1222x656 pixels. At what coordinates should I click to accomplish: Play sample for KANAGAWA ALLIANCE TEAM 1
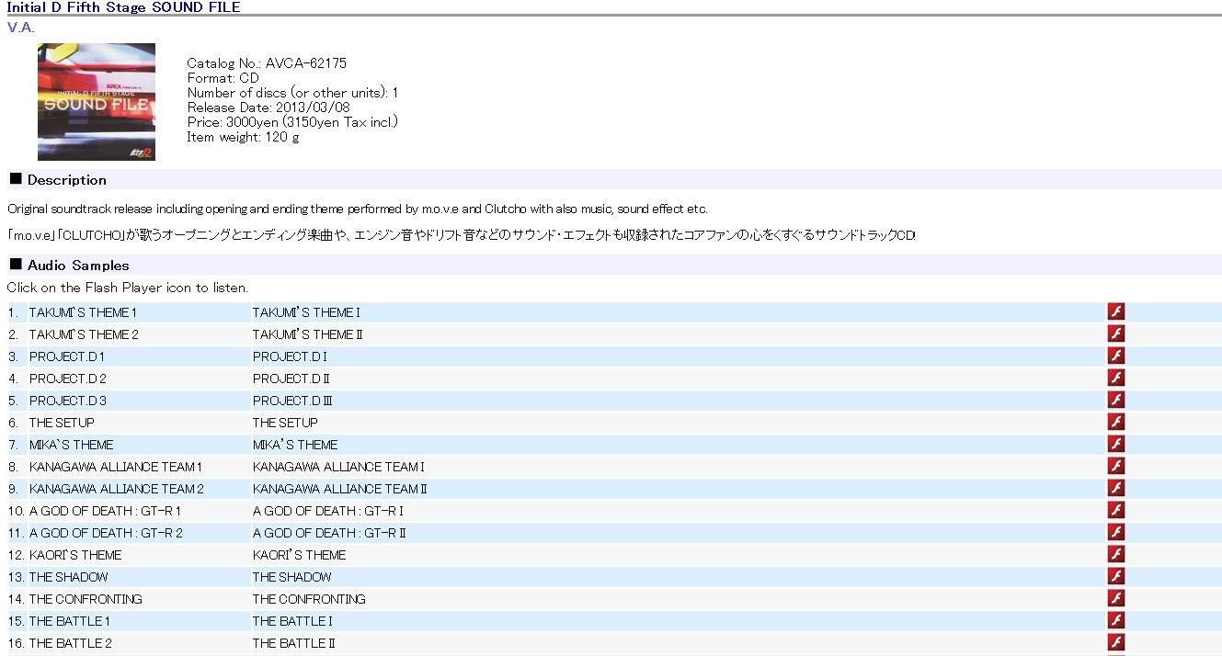pos(1115,466)
